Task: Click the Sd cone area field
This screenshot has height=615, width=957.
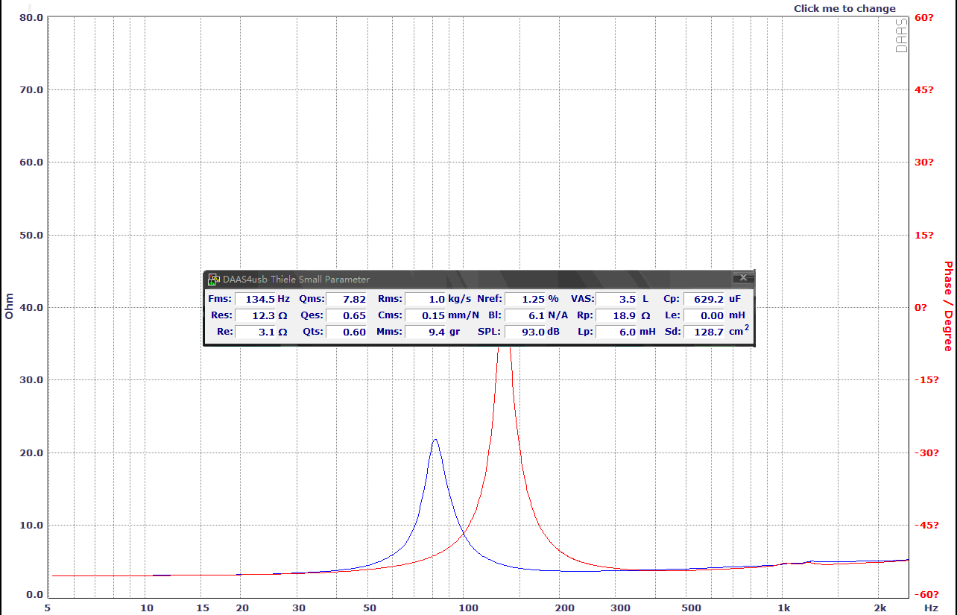Action: (x=704, y=332)
